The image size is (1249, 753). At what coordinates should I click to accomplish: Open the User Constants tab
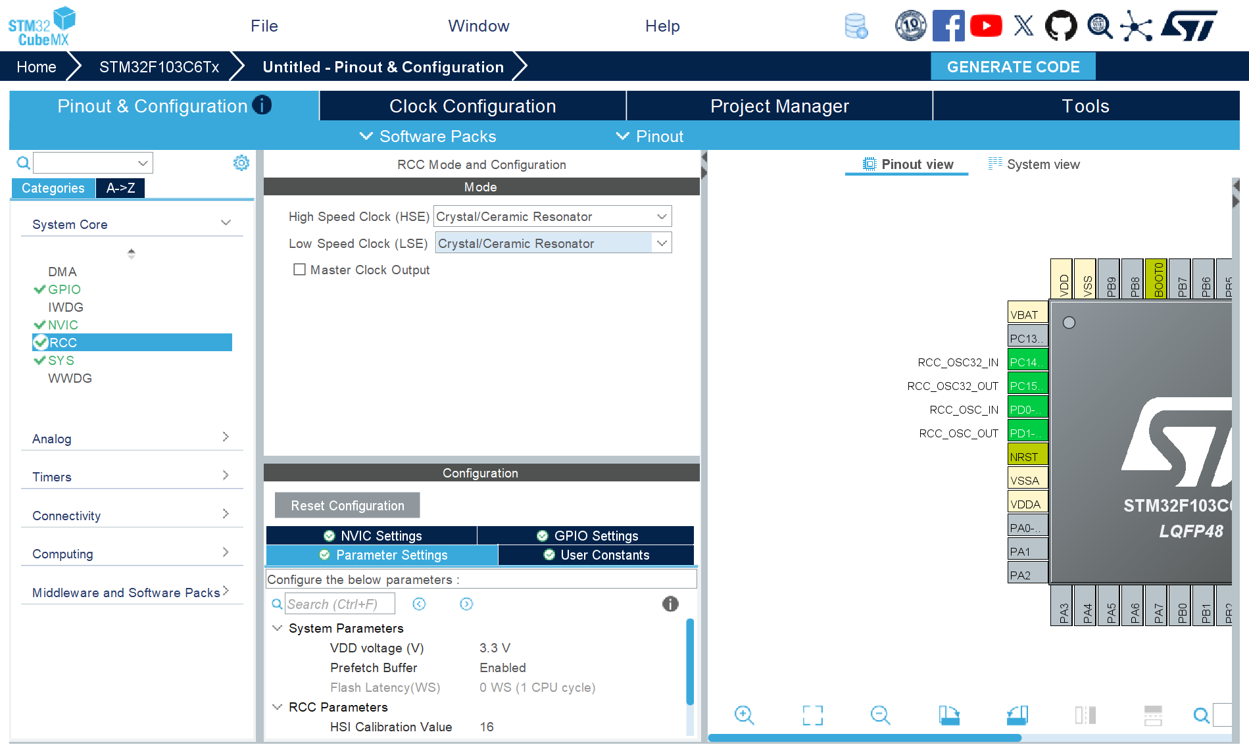point(596,555)
